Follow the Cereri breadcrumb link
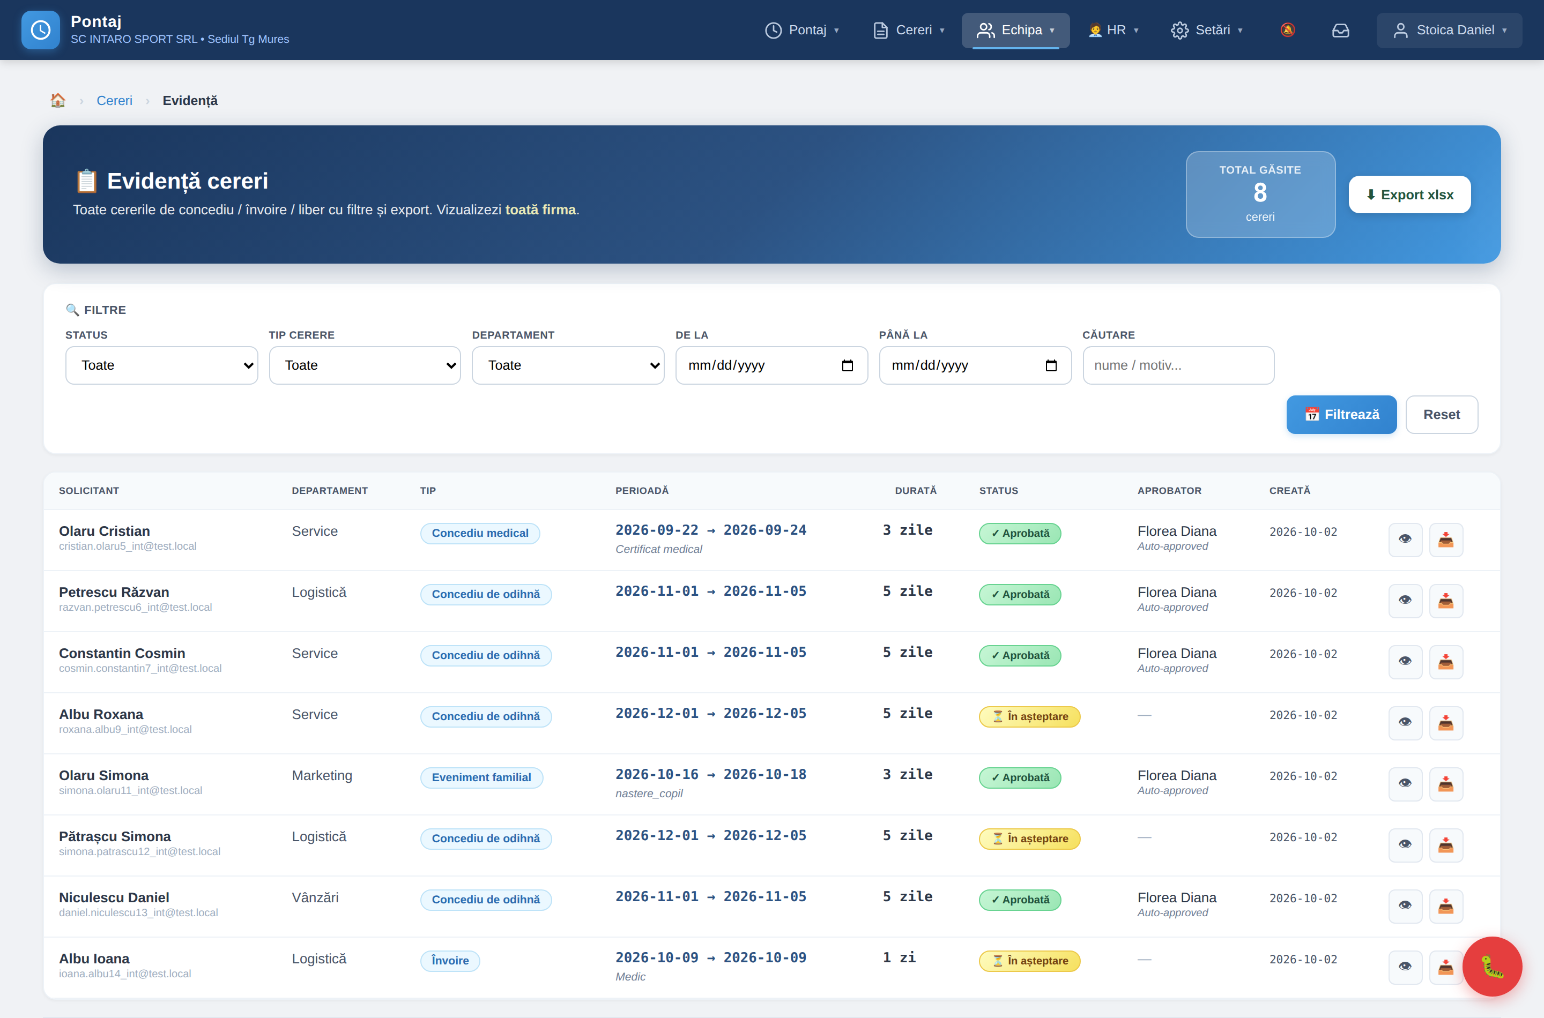Image resolution: width=1544 pixels, height=1018 pixels. tap(114, 101)
